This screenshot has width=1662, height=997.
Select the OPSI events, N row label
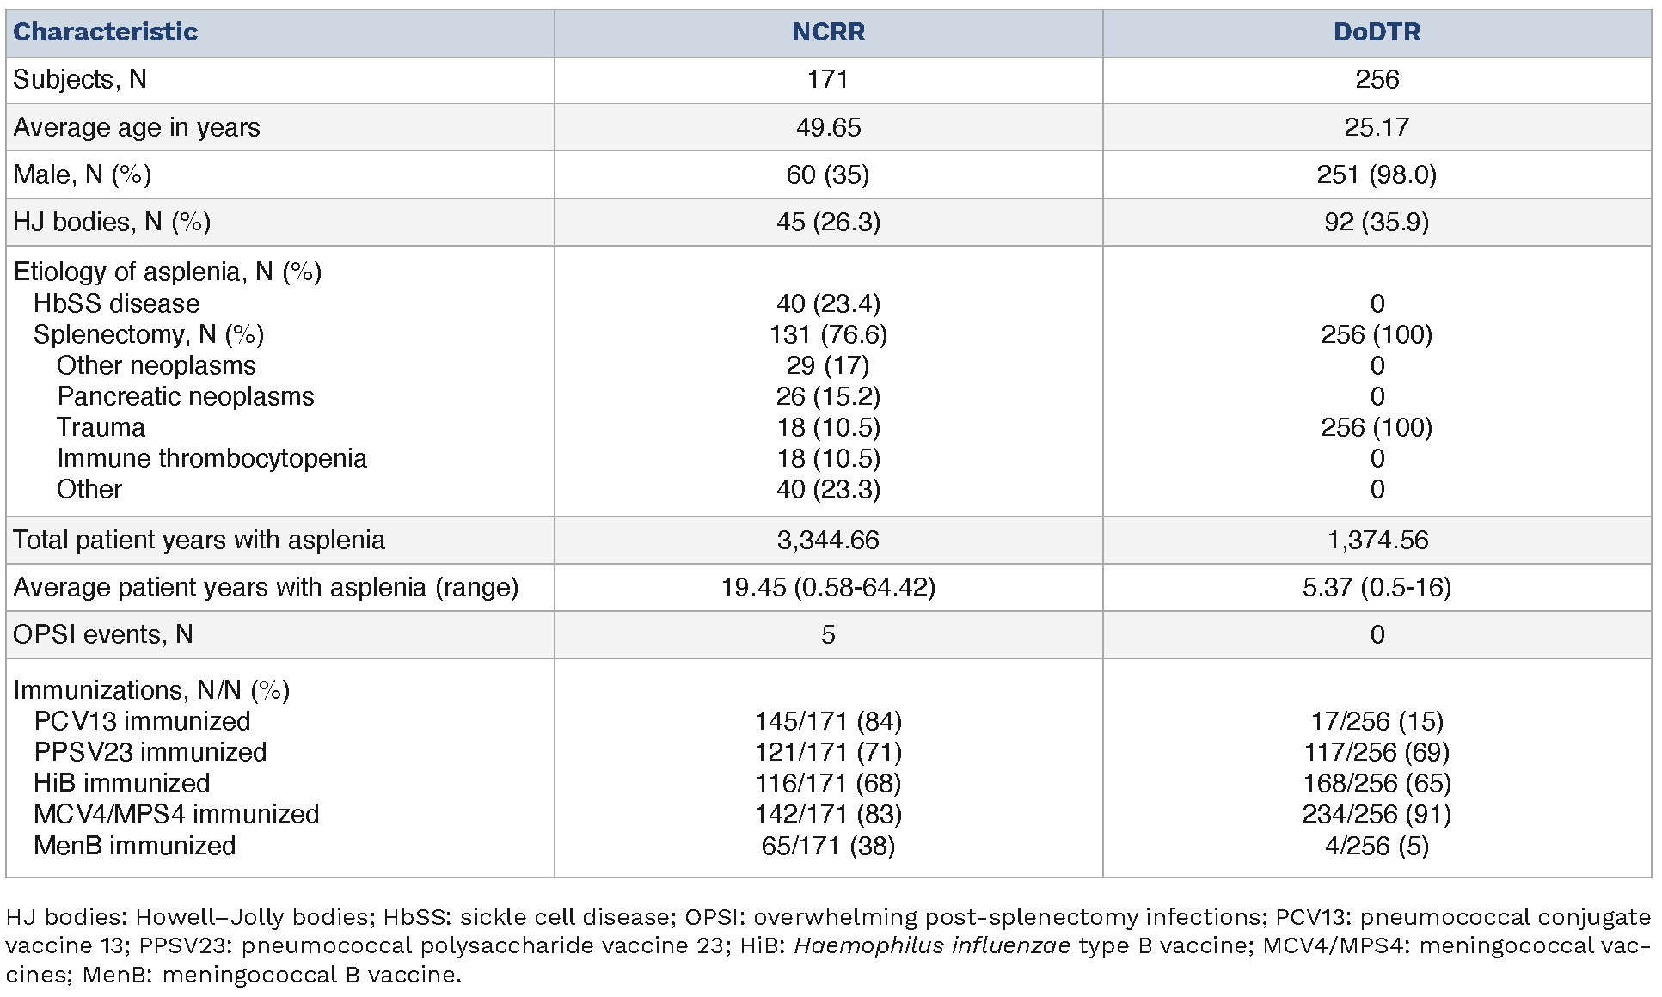103,634
